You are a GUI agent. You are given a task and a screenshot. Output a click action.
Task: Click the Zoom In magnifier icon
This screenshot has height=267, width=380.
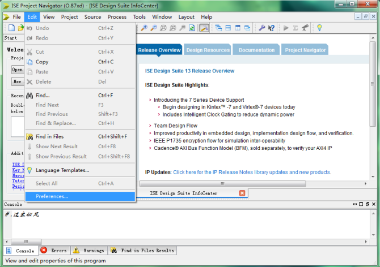144,28
